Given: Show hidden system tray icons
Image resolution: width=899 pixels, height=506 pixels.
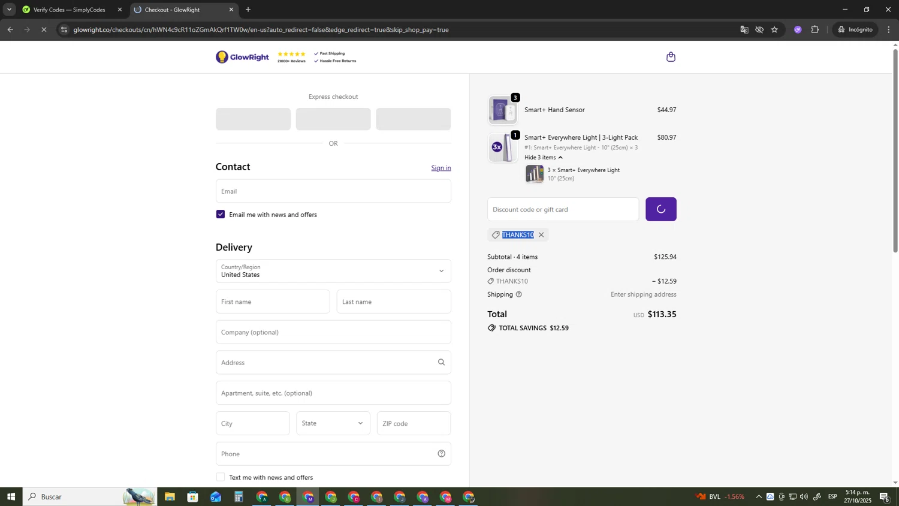Looking at the screenshot, I should pyautogui.click(x=759, y=496).
